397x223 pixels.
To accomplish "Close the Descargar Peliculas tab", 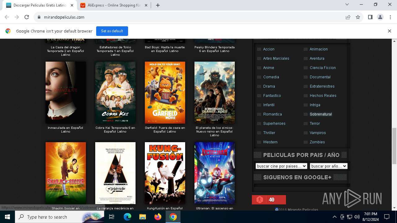I will [72, 5].
